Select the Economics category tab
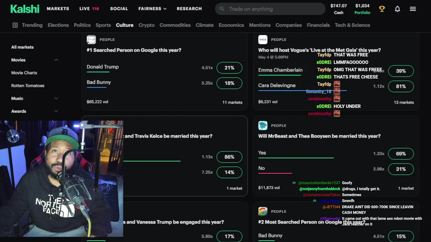431x242 pixels. click(x=231, y=25)
